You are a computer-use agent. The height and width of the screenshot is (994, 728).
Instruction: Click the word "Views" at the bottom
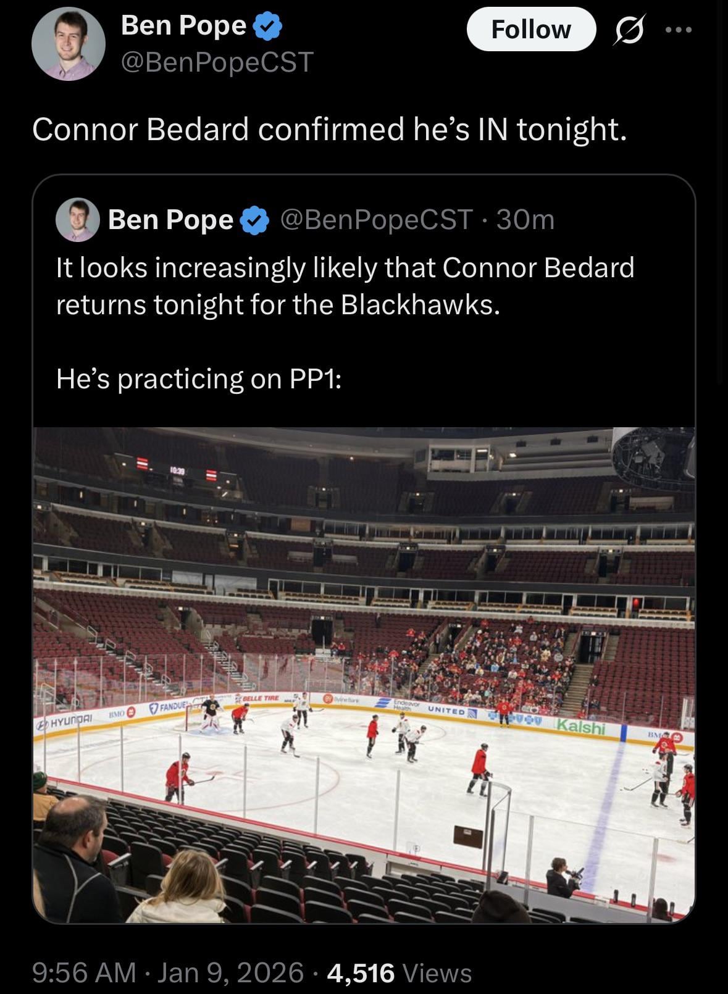437,973
